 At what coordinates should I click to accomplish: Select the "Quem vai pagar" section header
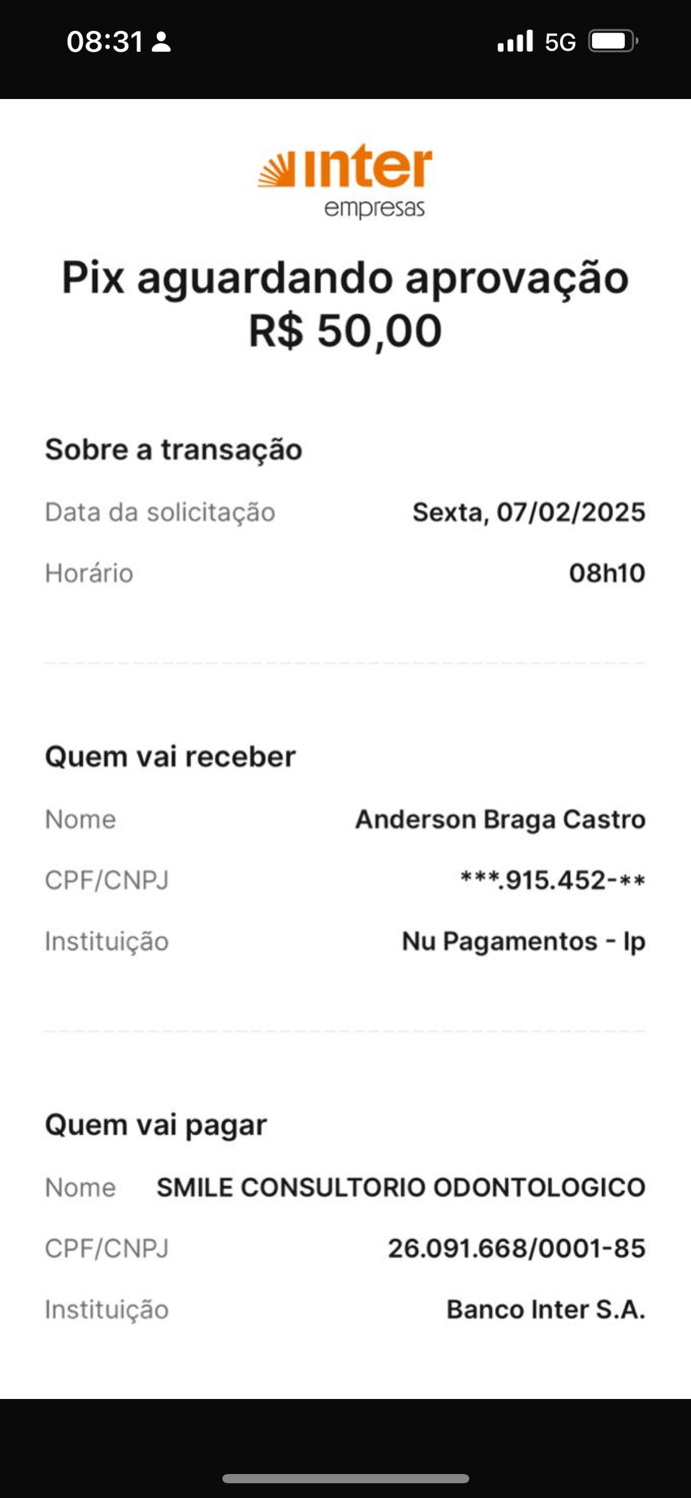pos(156,1125)
